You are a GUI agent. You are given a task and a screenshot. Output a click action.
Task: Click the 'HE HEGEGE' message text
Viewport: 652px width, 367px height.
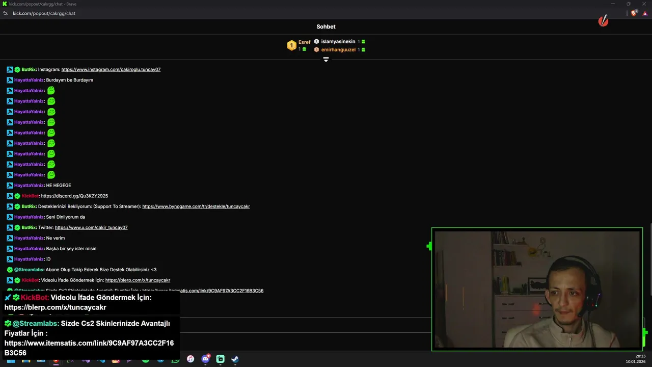(59, 186)
